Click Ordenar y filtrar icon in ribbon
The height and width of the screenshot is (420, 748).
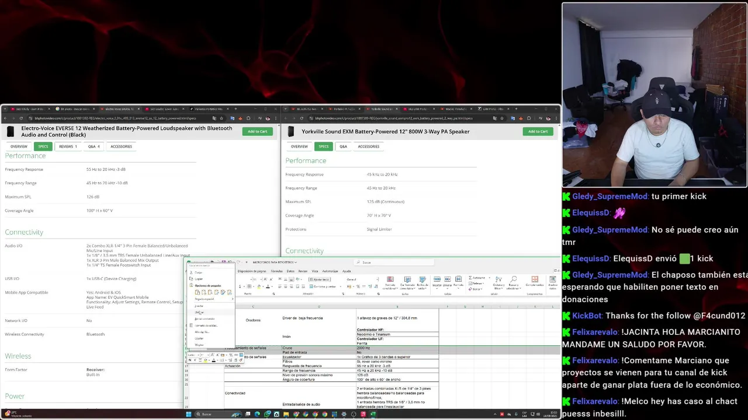pos(498,282)
